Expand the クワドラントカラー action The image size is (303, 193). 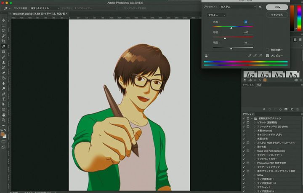(x=255, y=159)
